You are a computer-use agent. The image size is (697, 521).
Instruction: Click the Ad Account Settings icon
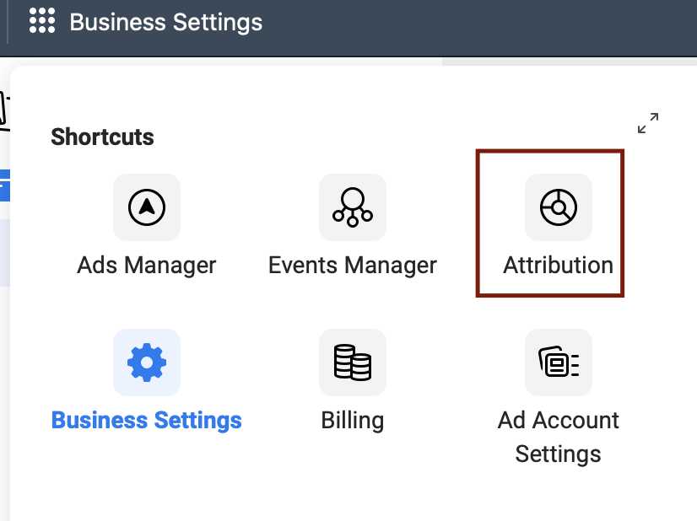point(559,362)
